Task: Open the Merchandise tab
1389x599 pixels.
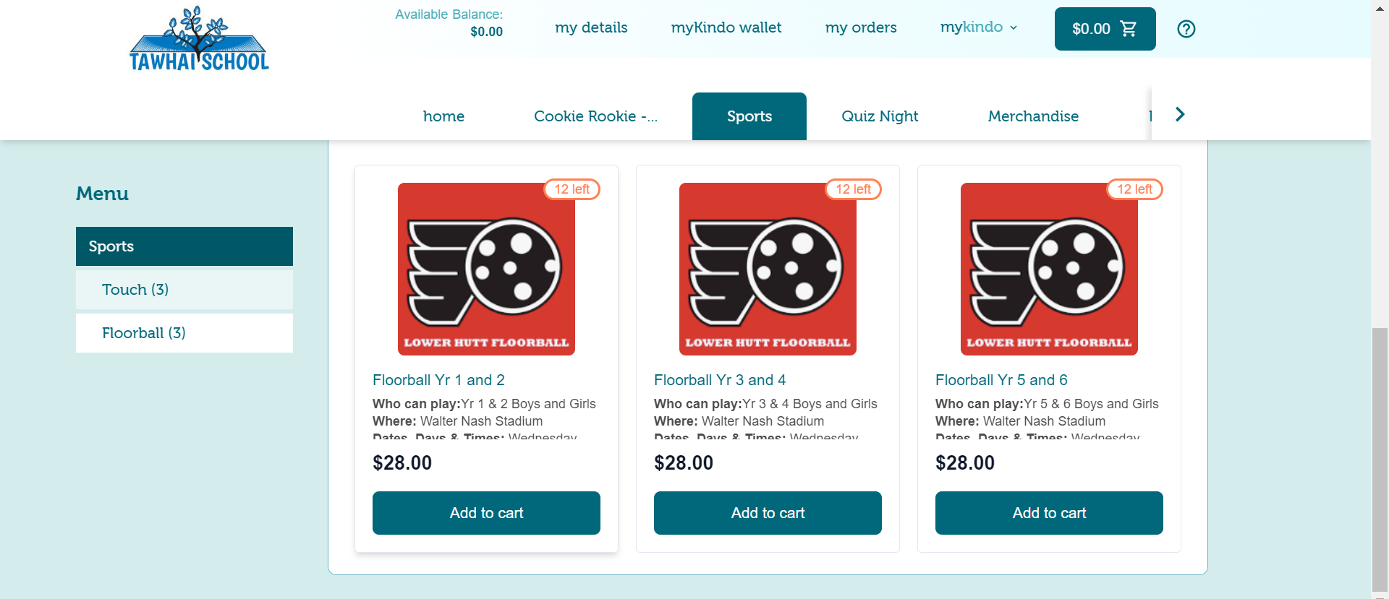Action: [1033, 116]
